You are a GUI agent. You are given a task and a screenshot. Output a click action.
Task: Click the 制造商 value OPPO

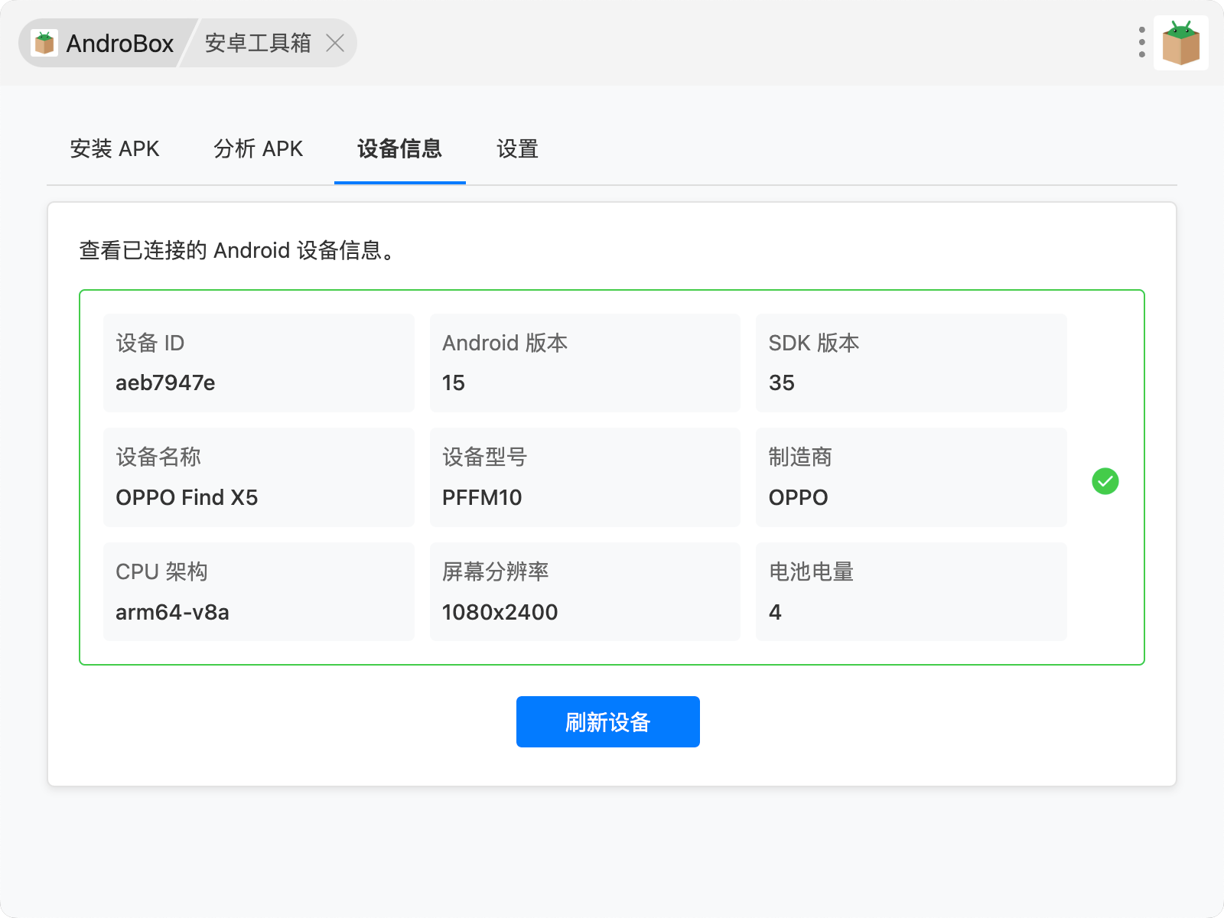point(798,497)
